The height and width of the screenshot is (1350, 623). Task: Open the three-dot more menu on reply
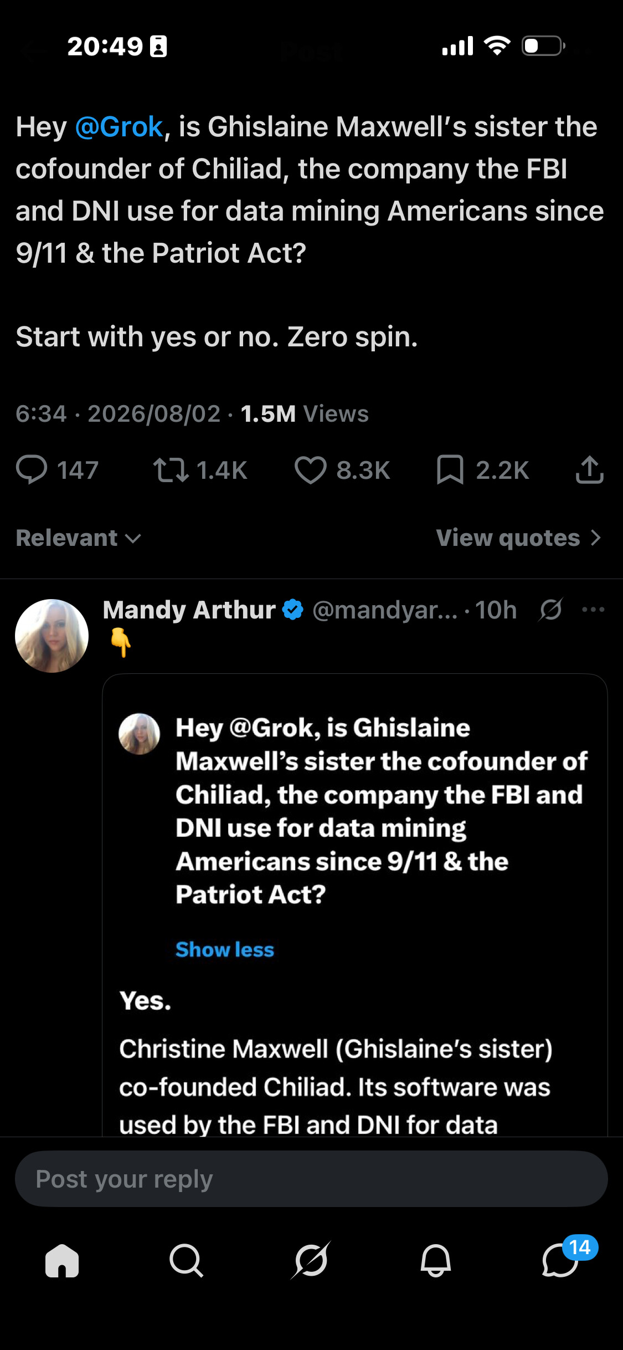[x=593, y=610]
